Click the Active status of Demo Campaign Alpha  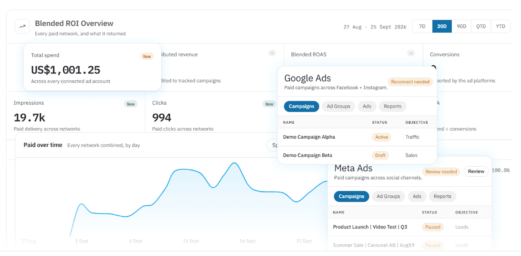coord(382,137)
